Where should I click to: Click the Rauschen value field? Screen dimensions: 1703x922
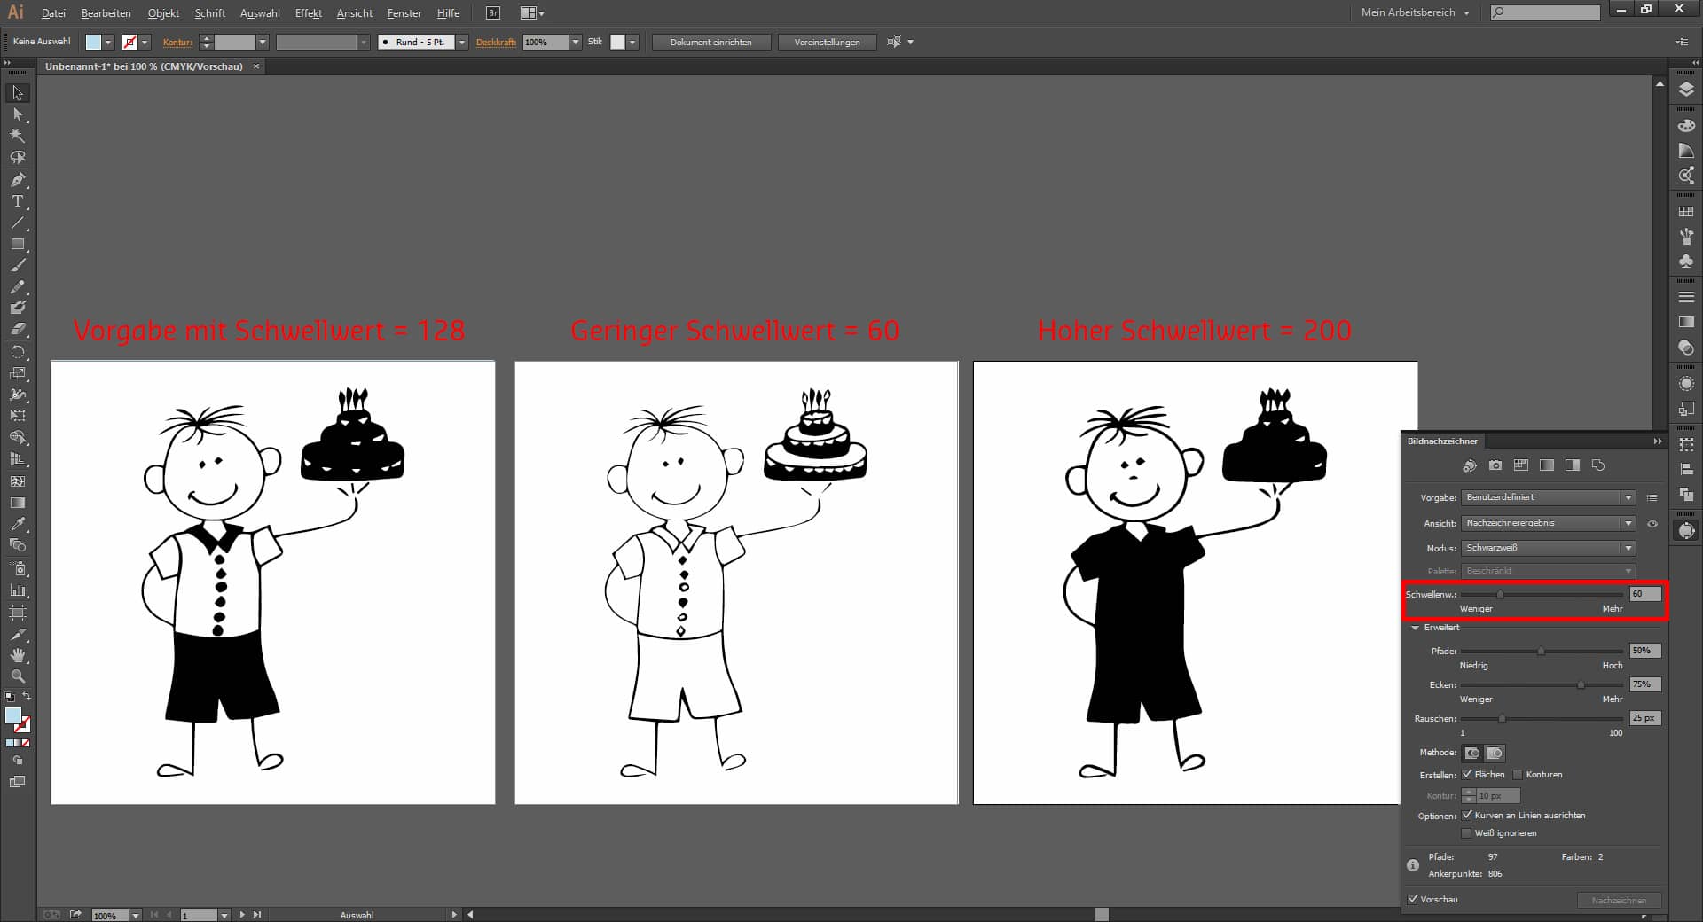[1644, 718]
